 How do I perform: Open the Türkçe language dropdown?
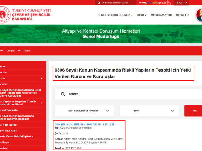click(181, 3)
